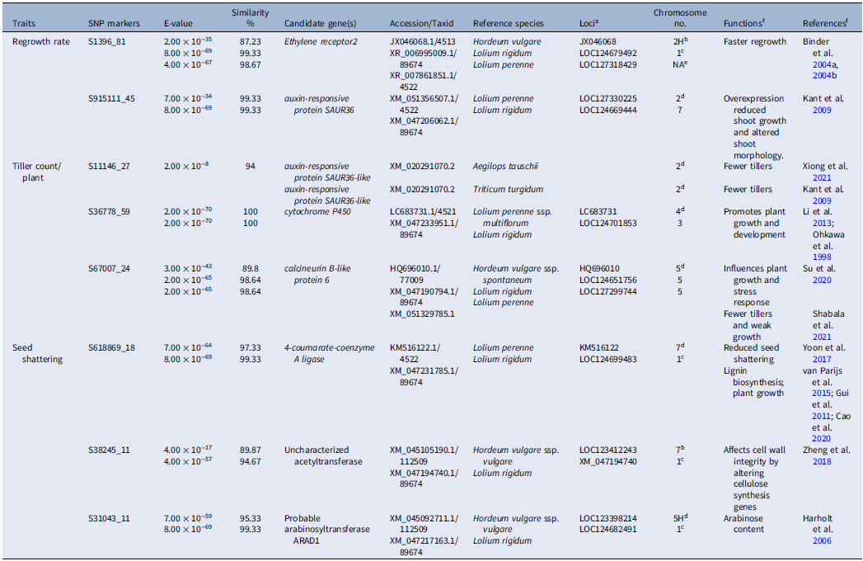863x561 pixels.
Task: Select candidate gene Ethylene receptor2
Action: tap(321, 41)
